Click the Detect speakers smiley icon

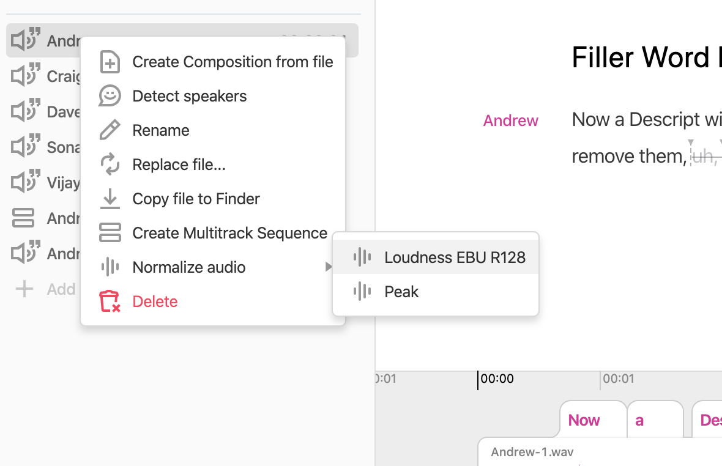tap(110, 95)
